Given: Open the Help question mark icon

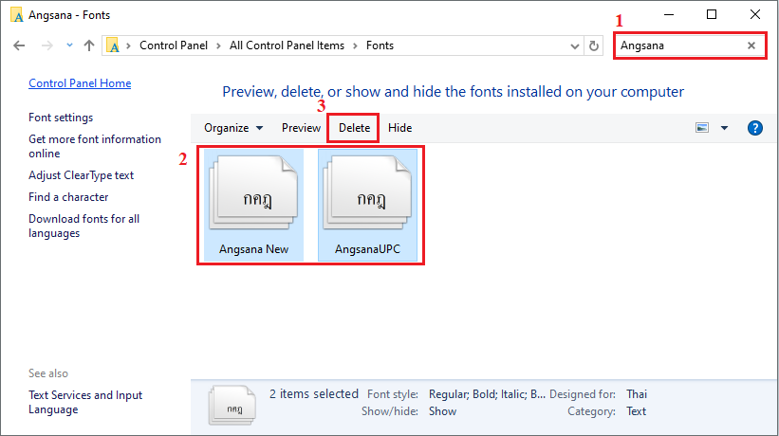Looking at the screenshot, I should pos(755,128).
